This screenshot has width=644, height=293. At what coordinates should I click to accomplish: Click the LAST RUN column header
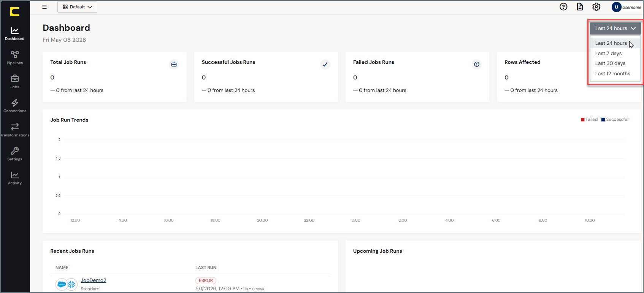pos(206,268)
